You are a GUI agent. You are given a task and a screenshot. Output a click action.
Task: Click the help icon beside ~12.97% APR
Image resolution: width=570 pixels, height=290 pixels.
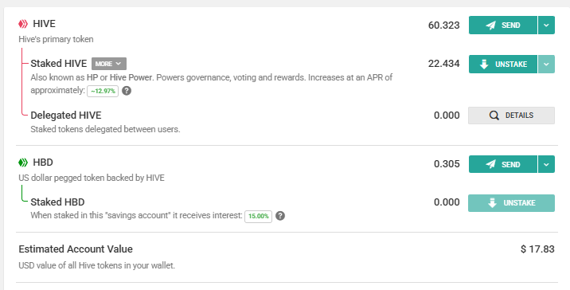coord(127,91)
